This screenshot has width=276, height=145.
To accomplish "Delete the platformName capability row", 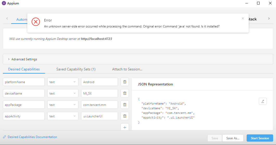I will point(125,82).
